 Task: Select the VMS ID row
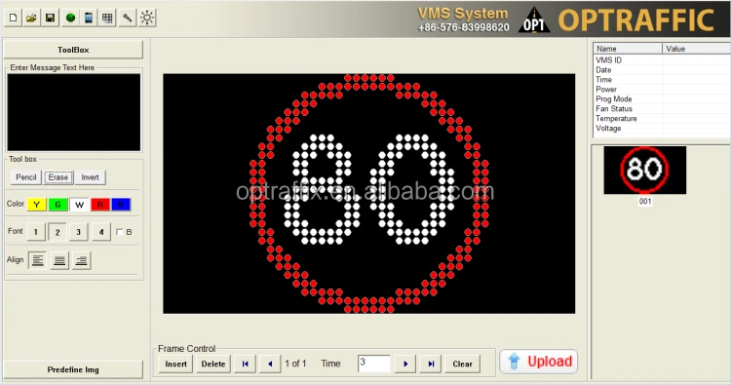click(662, 60)
